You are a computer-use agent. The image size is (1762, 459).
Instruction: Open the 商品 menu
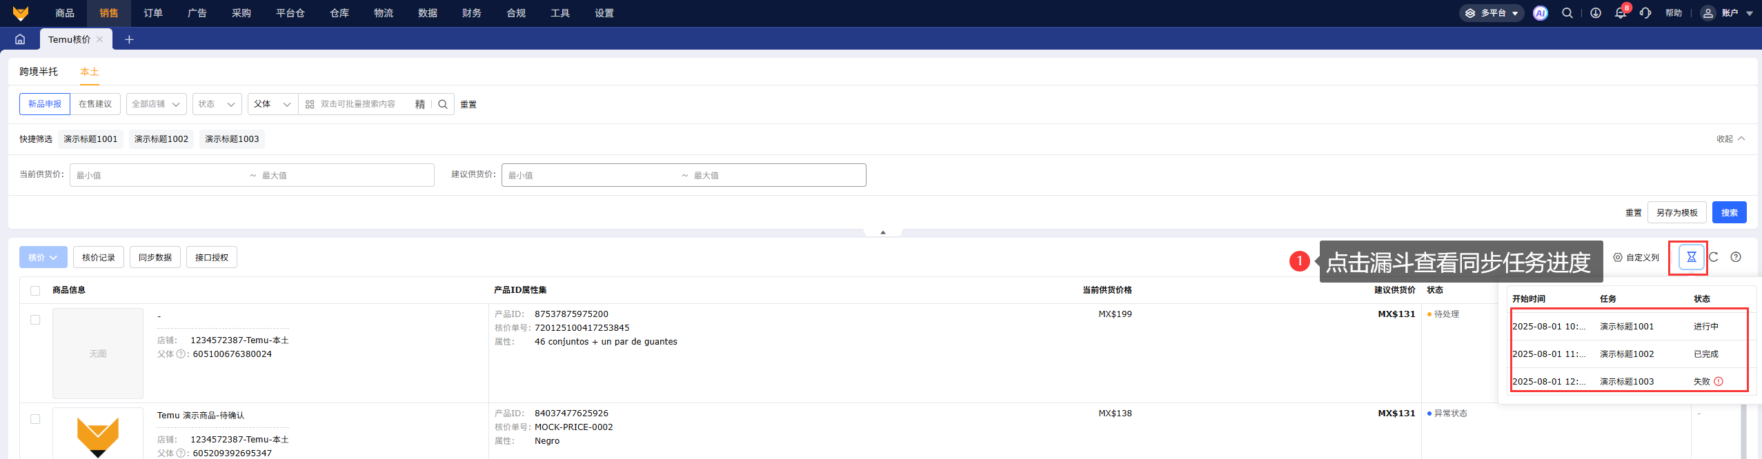65,13
